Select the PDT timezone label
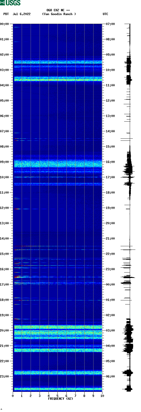The image size is (141, 412). tap(6, 14)
